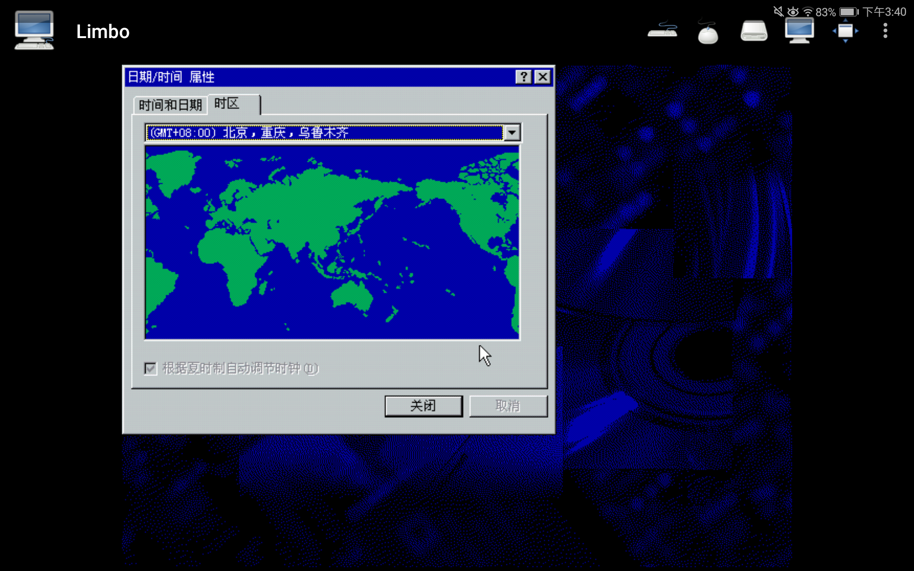Click the help question mark button in dialog
The height and width of the screenshot is (571, 914).
524,77
